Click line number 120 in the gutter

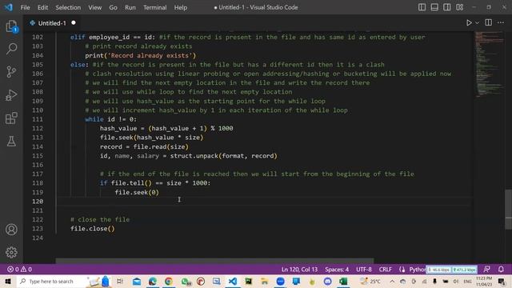coord(38,202)
